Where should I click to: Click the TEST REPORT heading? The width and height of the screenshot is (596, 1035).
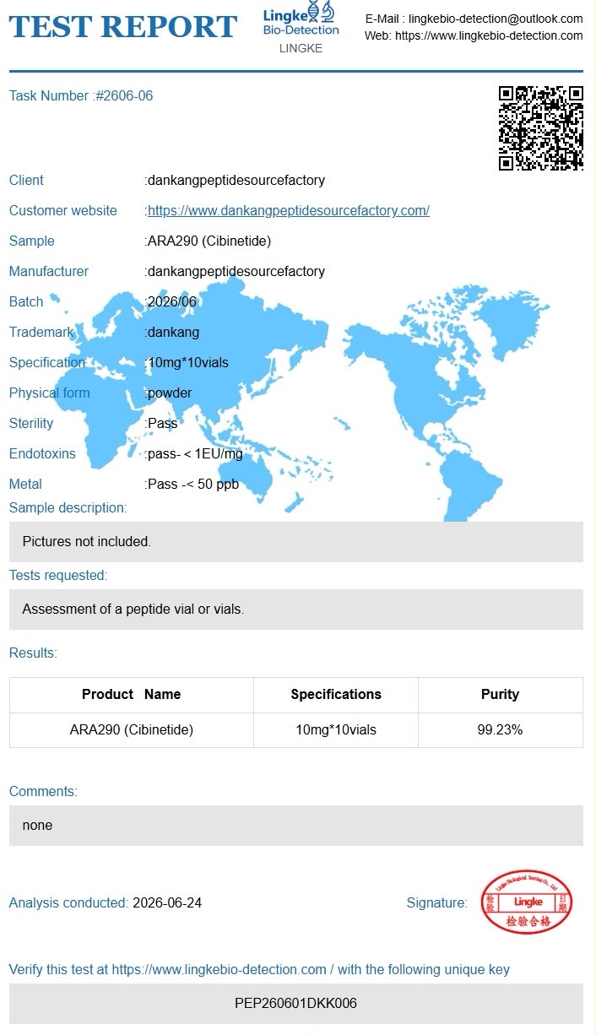[123, 27]
